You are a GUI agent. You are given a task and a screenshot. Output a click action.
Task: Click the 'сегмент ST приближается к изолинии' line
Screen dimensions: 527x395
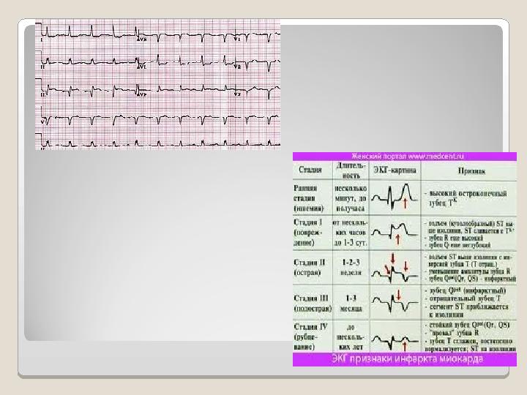(x=467, y=311)
